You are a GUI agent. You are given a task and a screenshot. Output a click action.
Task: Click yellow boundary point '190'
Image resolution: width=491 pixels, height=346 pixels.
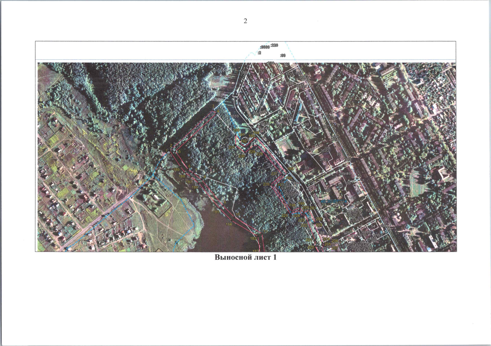tap(237, 130)
